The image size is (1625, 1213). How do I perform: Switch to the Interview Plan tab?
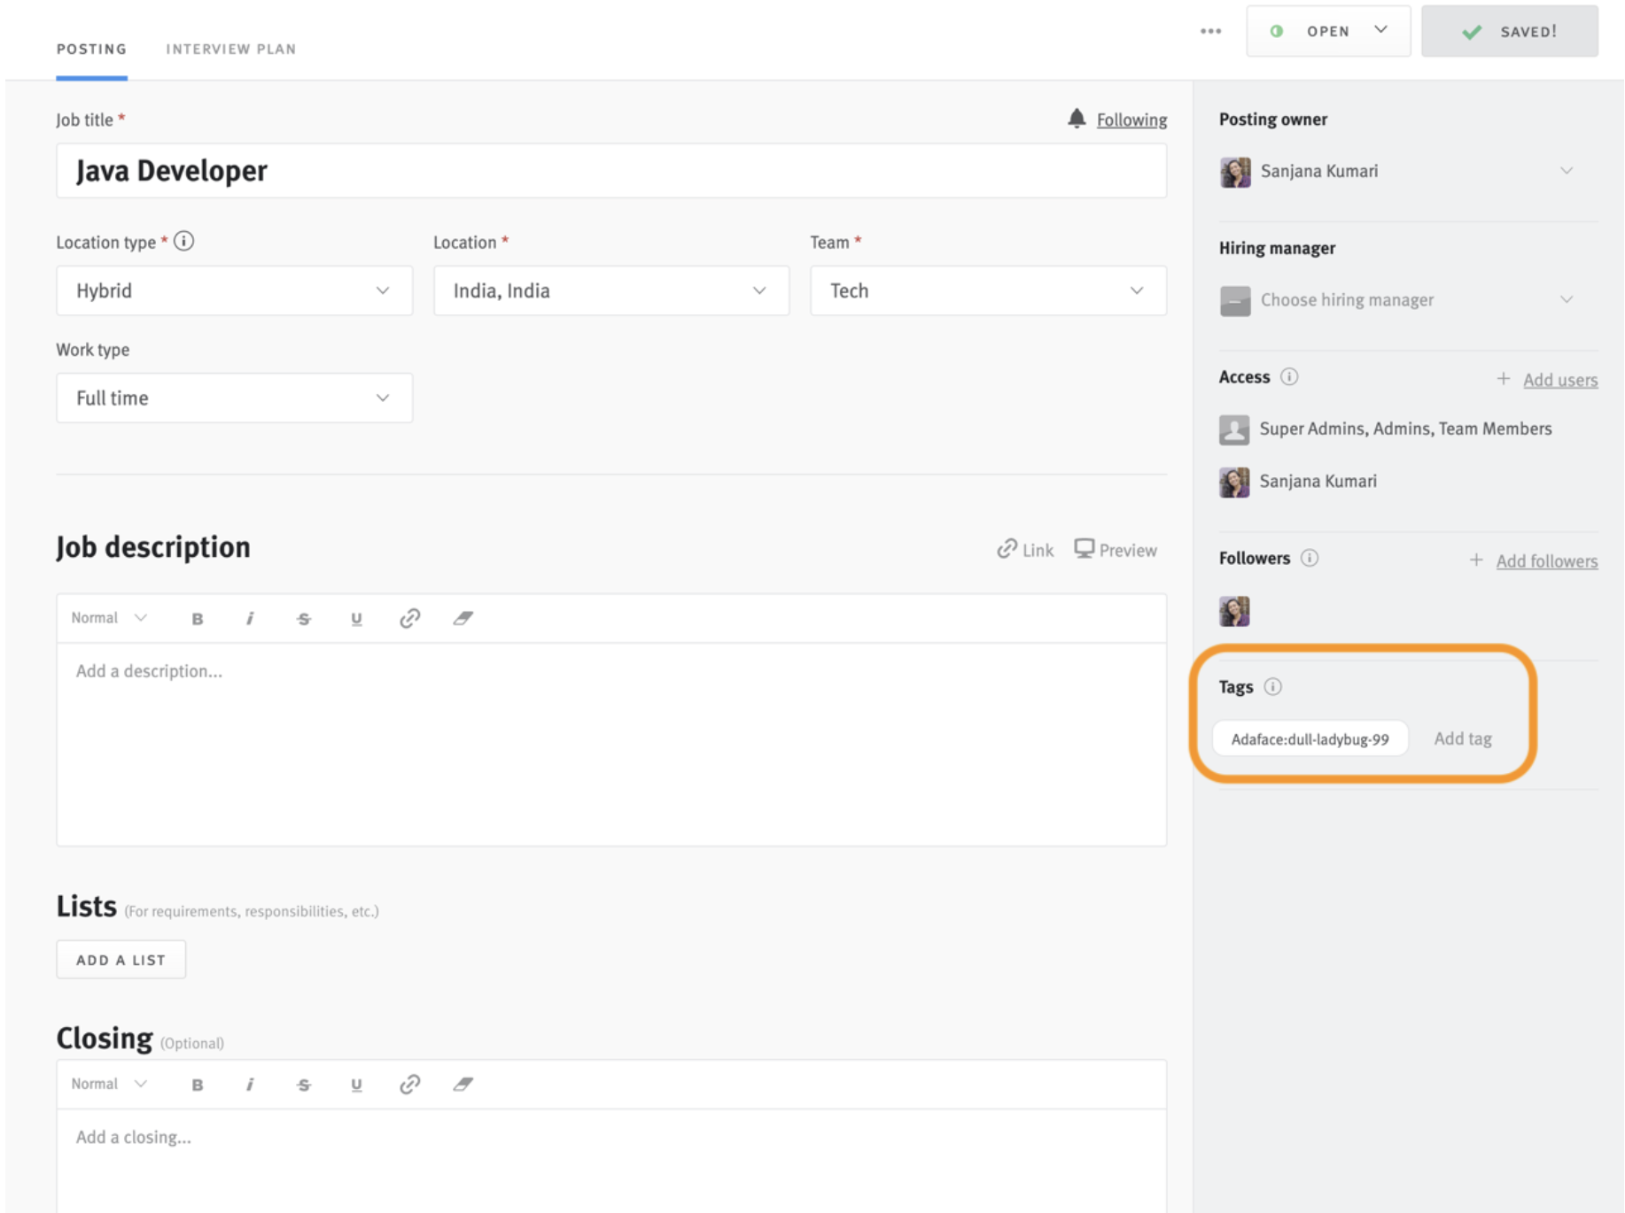[231, 49]
